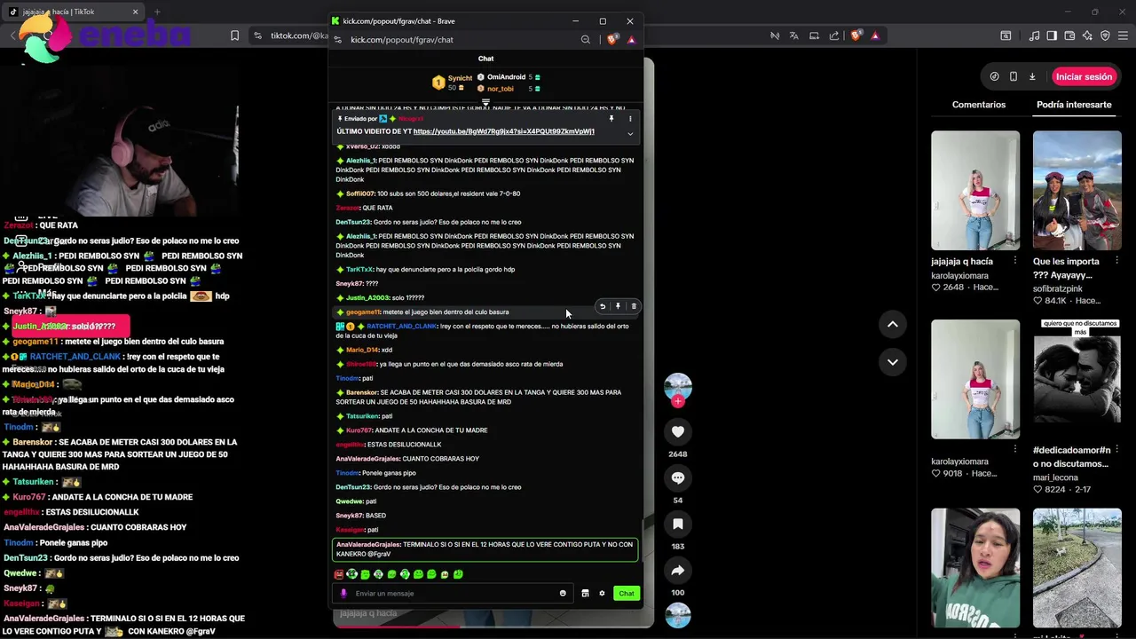Click the Kick popout address bar URL
Screen dimensions: 1136x639
click(x=402, y=40)
